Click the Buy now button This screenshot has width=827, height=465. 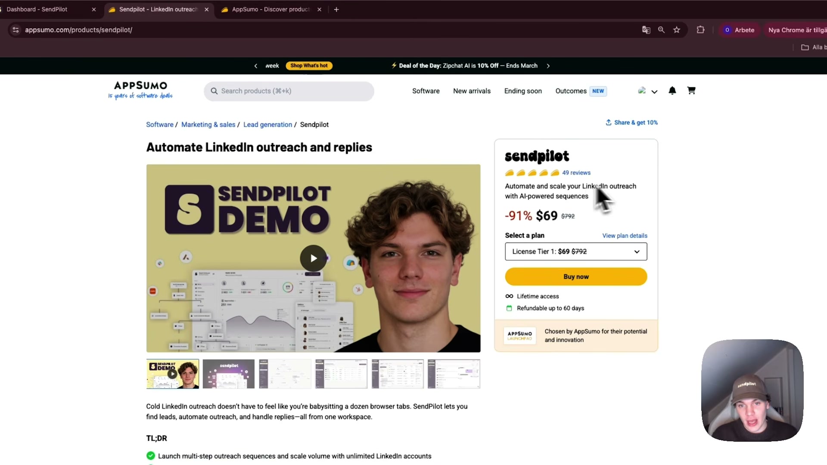click(576, 276)
